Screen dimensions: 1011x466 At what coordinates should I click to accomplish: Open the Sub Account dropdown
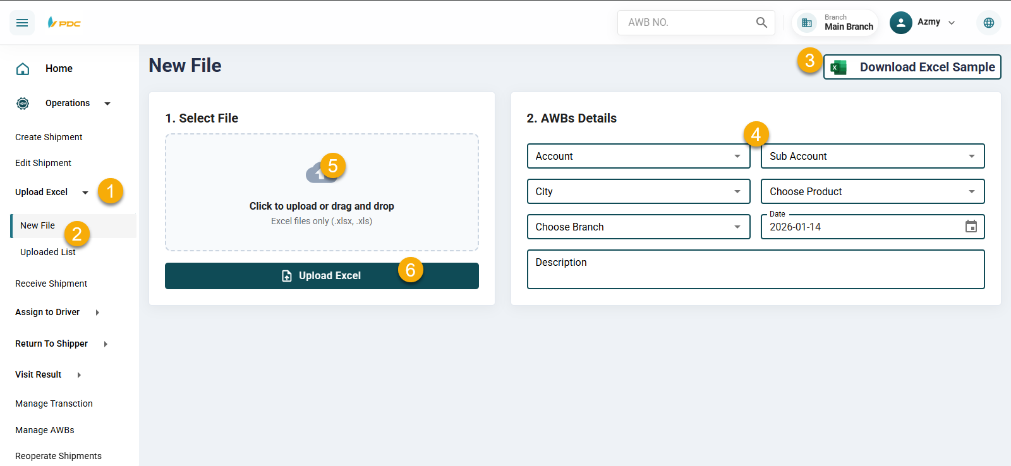click(x=872, y=156)
